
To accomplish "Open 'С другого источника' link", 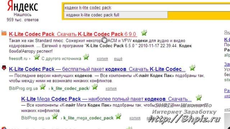I will click(x=61, y=58).
